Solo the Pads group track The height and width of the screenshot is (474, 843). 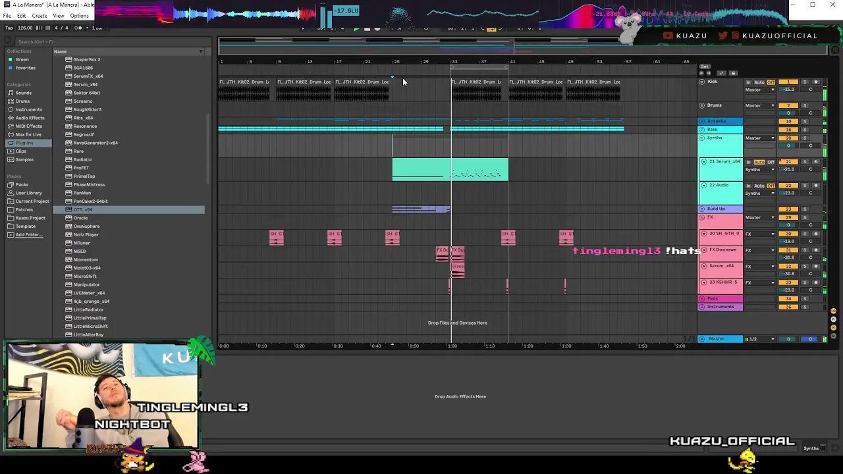click(804, 299)
